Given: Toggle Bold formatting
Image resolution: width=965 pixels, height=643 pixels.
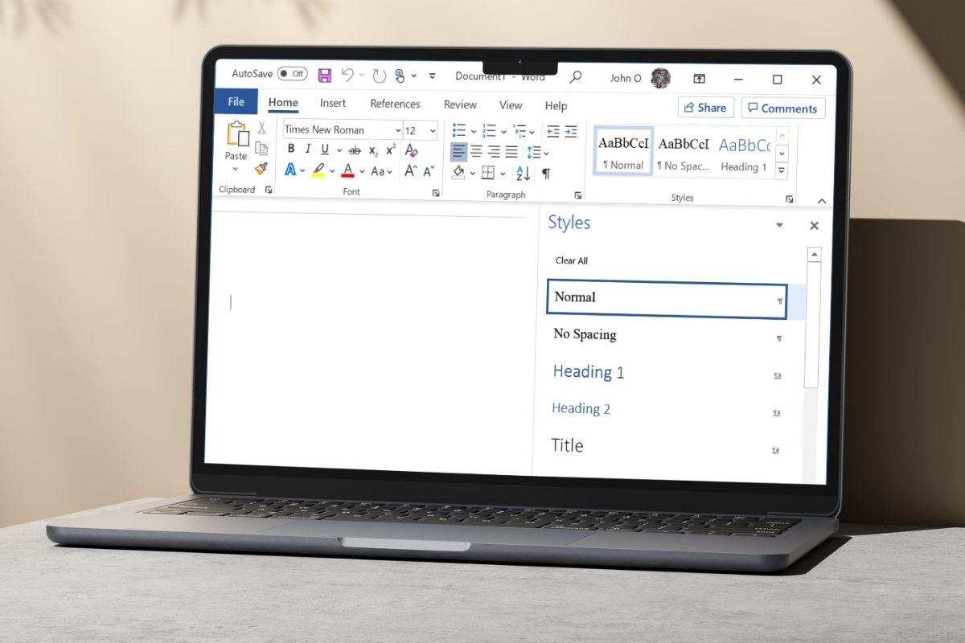Looking at the screenshot, I should (290, 149).
